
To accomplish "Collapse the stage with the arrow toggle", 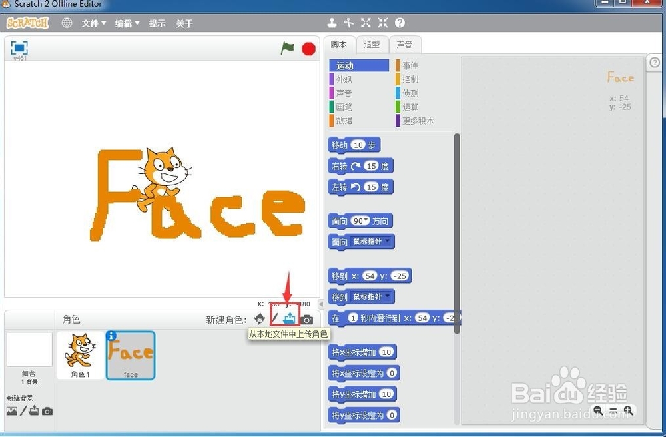I will (321, 304).
